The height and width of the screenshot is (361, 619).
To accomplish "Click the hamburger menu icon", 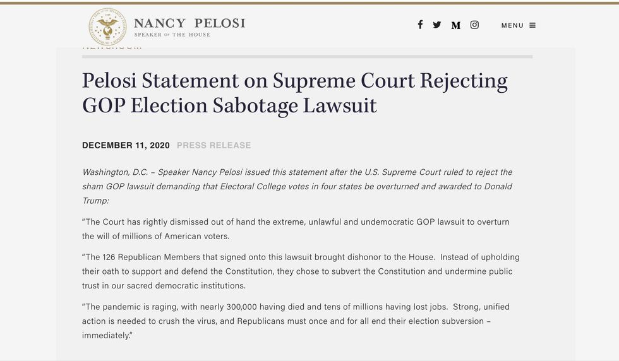I will point(532,25).
